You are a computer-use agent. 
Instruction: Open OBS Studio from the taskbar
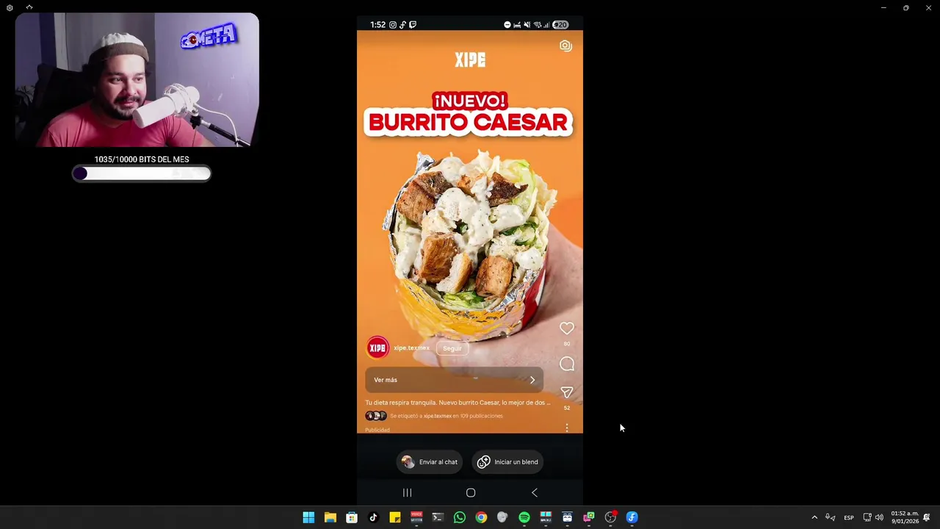pos(610,517)
